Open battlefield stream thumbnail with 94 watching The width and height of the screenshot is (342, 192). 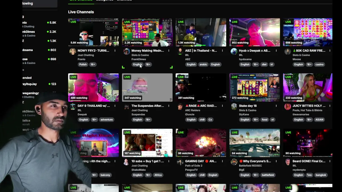click(x=255, y=143)
